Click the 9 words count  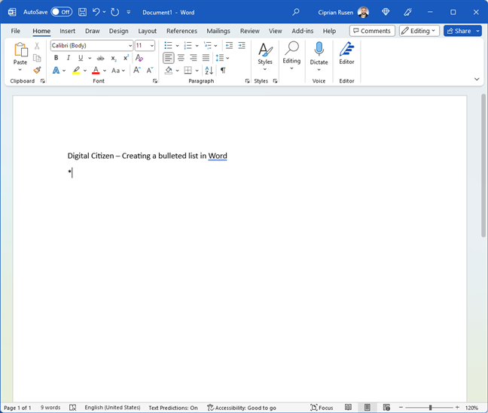[x=50, y=408]
